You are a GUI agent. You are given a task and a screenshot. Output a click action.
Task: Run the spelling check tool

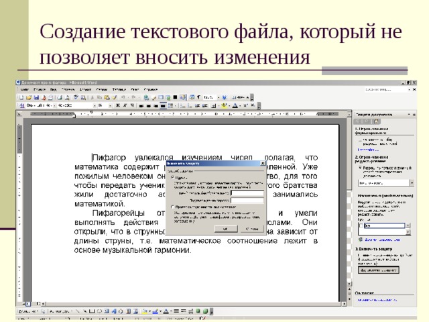point(76,97)
